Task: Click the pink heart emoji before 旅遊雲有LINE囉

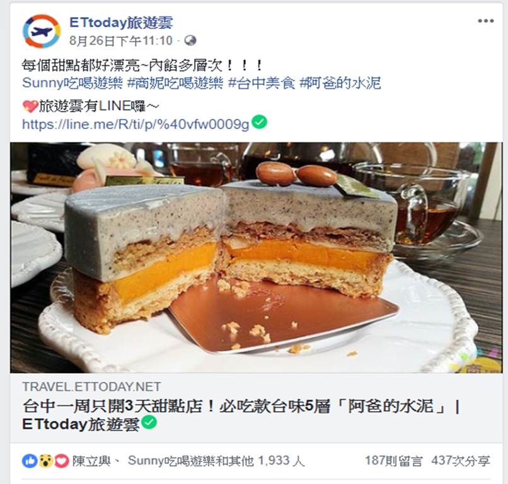Action: tap(30, 106)
